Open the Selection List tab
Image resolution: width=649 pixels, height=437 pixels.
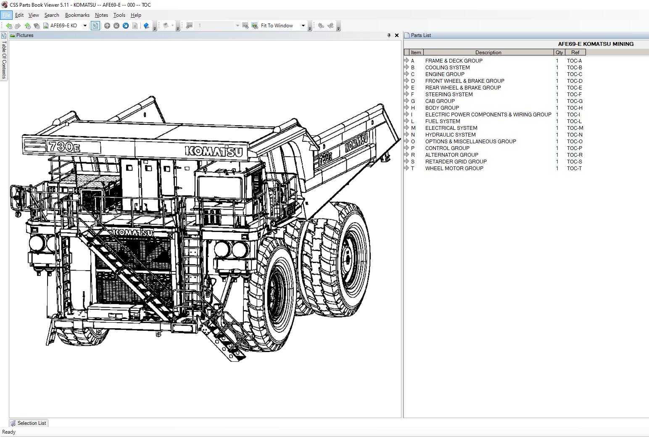(x=29, y=423)
